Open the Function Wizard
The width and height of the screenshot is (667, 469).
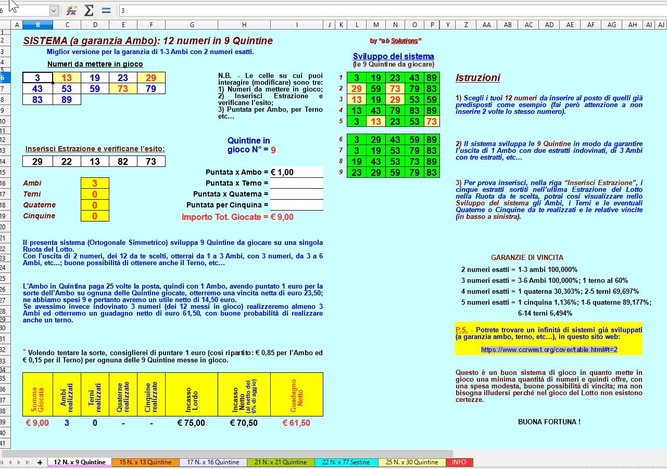coord(72,10)
